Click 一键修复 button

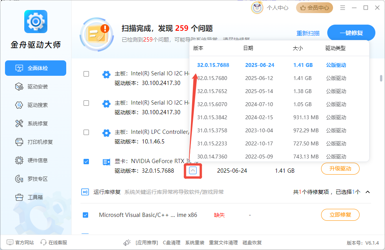coord(351,33)
